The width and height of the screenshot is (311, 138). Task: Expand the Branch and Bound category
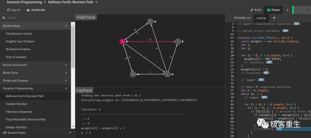pos(66,65)
